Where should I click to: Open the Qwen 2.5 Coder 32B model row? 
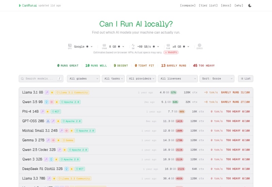point(136,150)
